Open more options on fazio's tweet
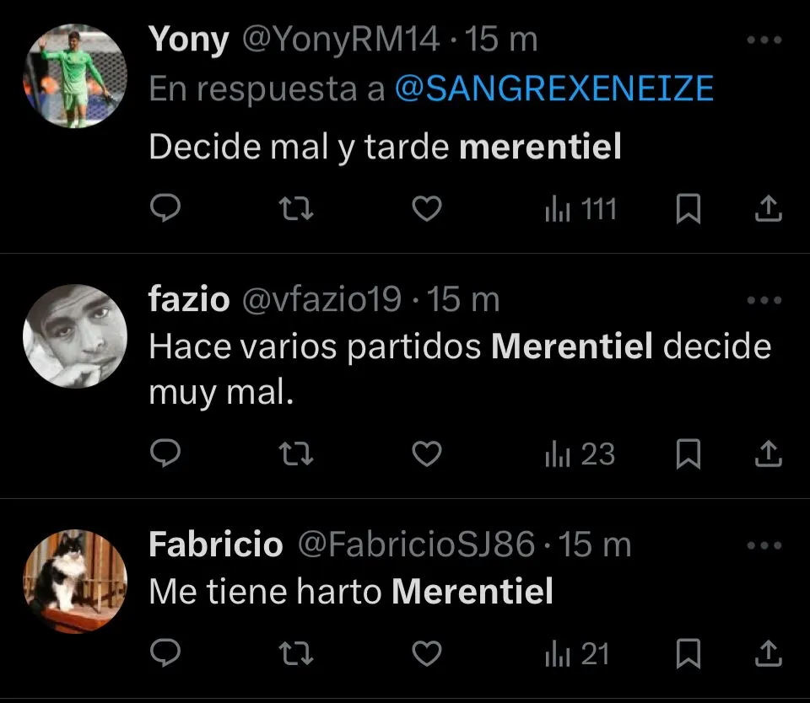This screenshot has width=810, height=703. point(764,300)
